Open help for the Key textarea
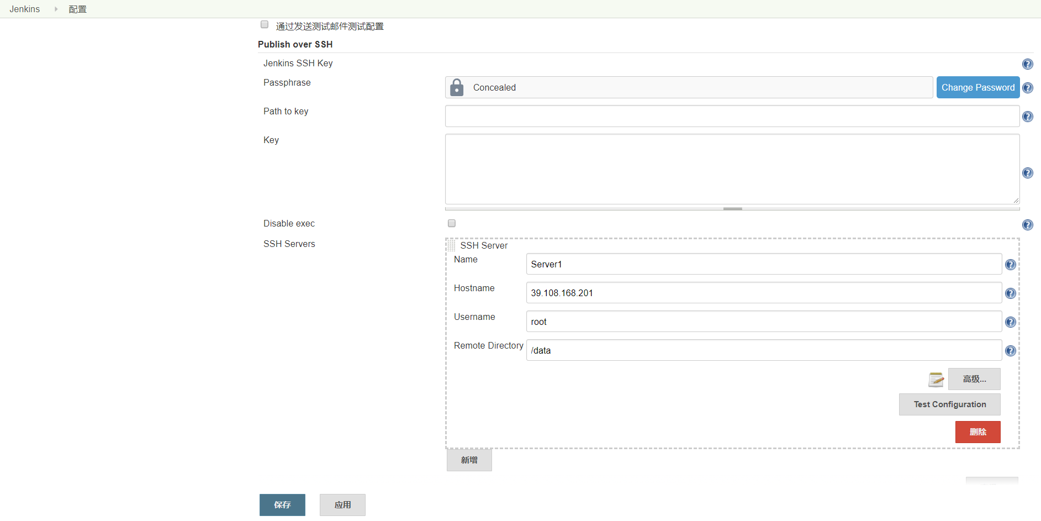 1027,173
